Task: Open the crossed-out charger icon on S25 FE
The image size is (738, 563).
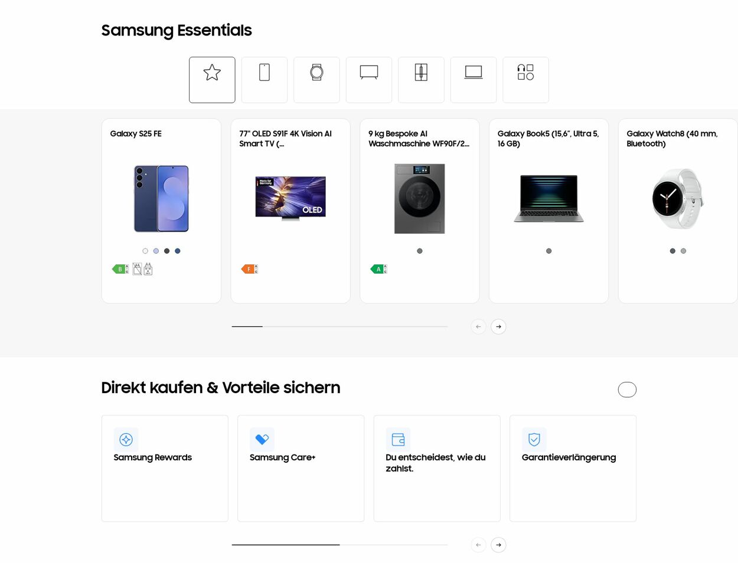Action: 137,269
